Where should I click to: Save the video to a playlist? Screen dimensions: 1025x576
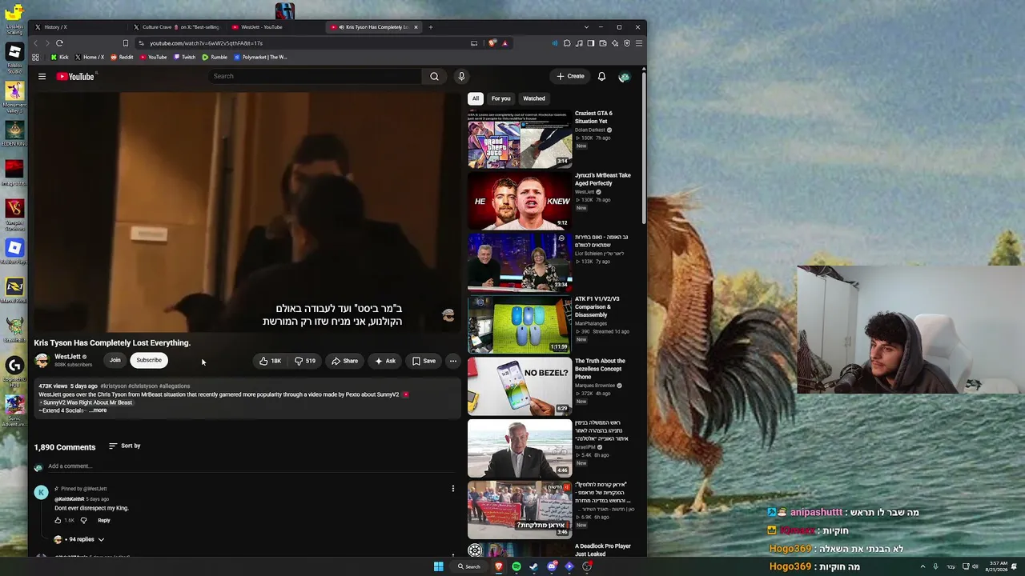coord(424,361)
